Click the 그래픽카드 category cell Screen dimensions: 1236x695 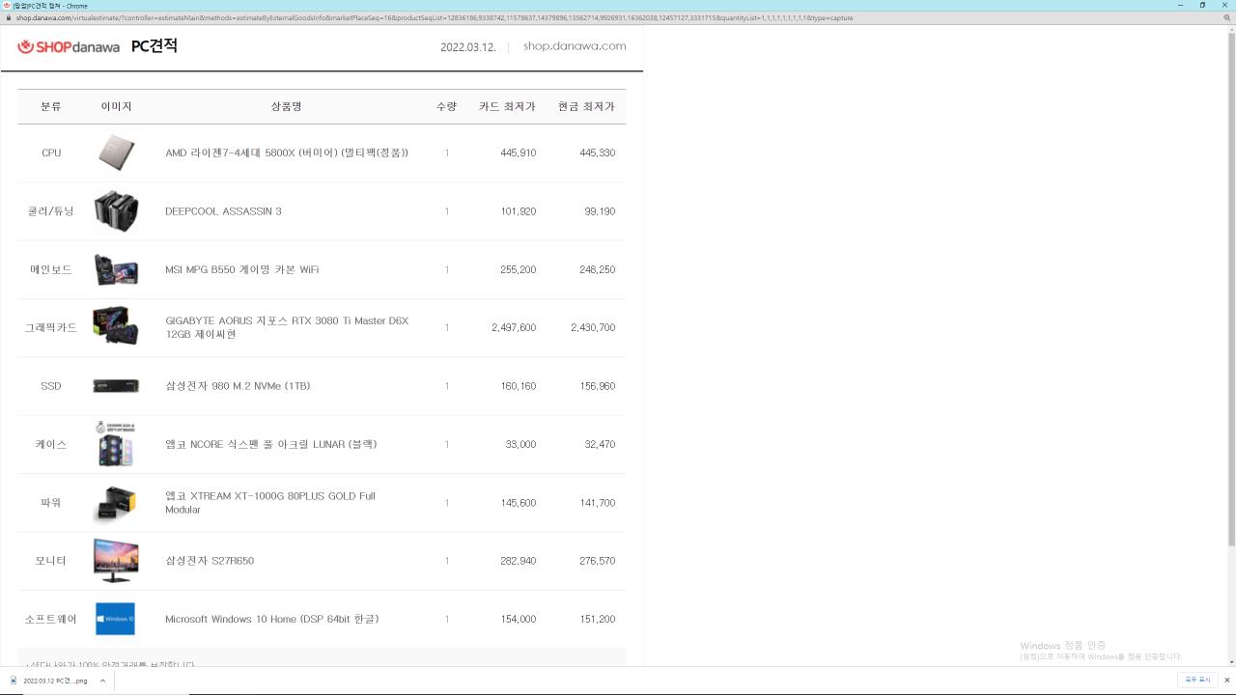pos(51,327)
